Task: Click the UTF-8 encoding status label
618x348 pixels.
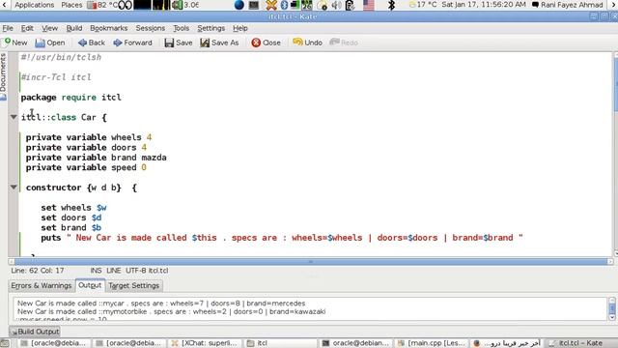Action: (x=135, y=271)
